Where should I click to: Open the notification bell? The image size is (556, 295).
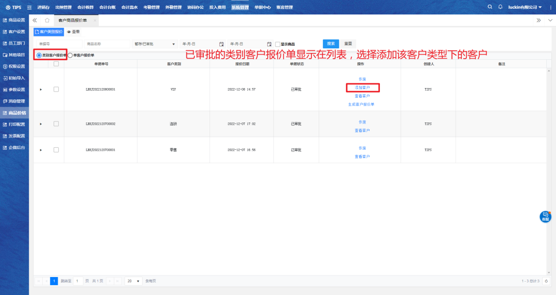(x=500, y=7)
